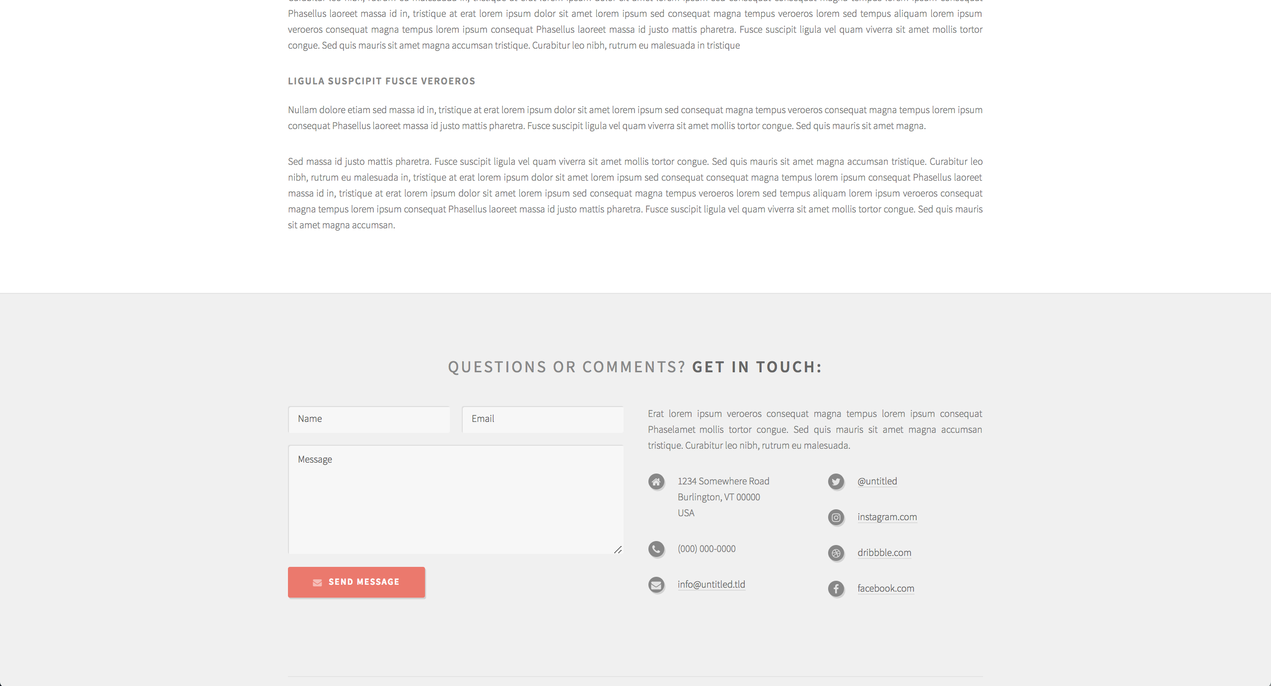Click the envelope icon inside Send Message button
This screenshot has width=1271, height=686.
pyautogui.click(x=317, y=583)
